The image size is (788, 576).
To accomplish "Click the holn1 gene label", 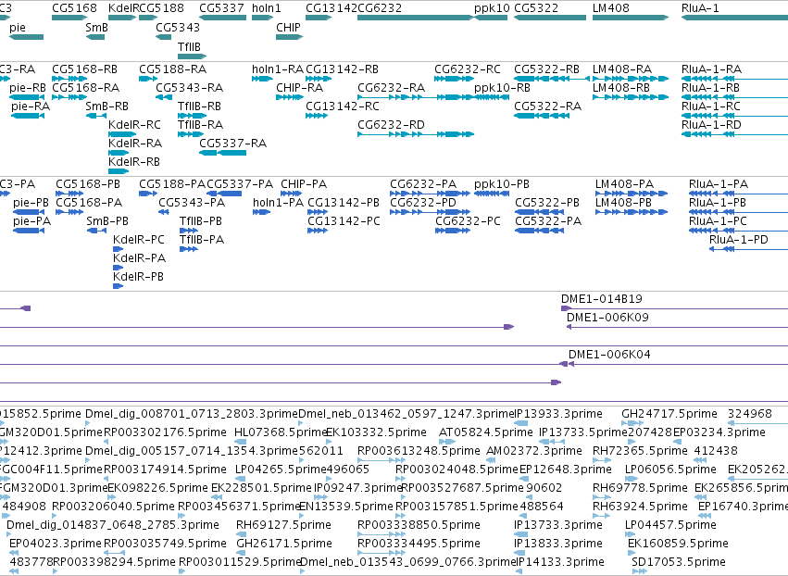I will pyautogui.click(x=267, y=8).
